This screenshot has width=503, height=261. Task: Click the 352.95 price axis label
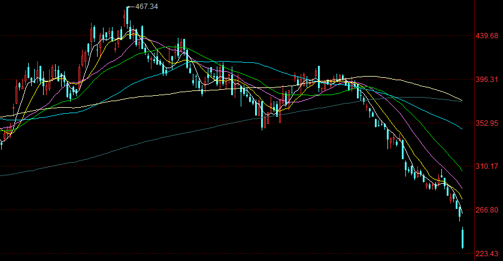pos(487,123)
